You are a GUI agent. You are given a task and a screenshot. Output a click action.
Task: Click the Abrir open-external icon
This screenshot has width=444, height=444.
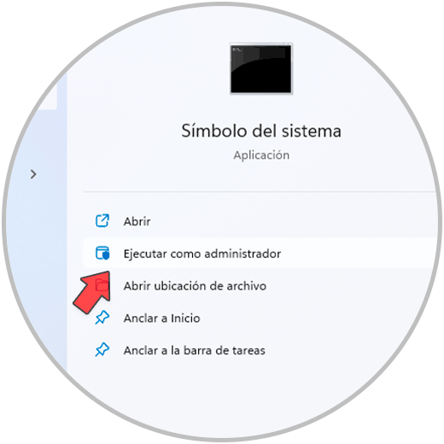click(102, 221)
